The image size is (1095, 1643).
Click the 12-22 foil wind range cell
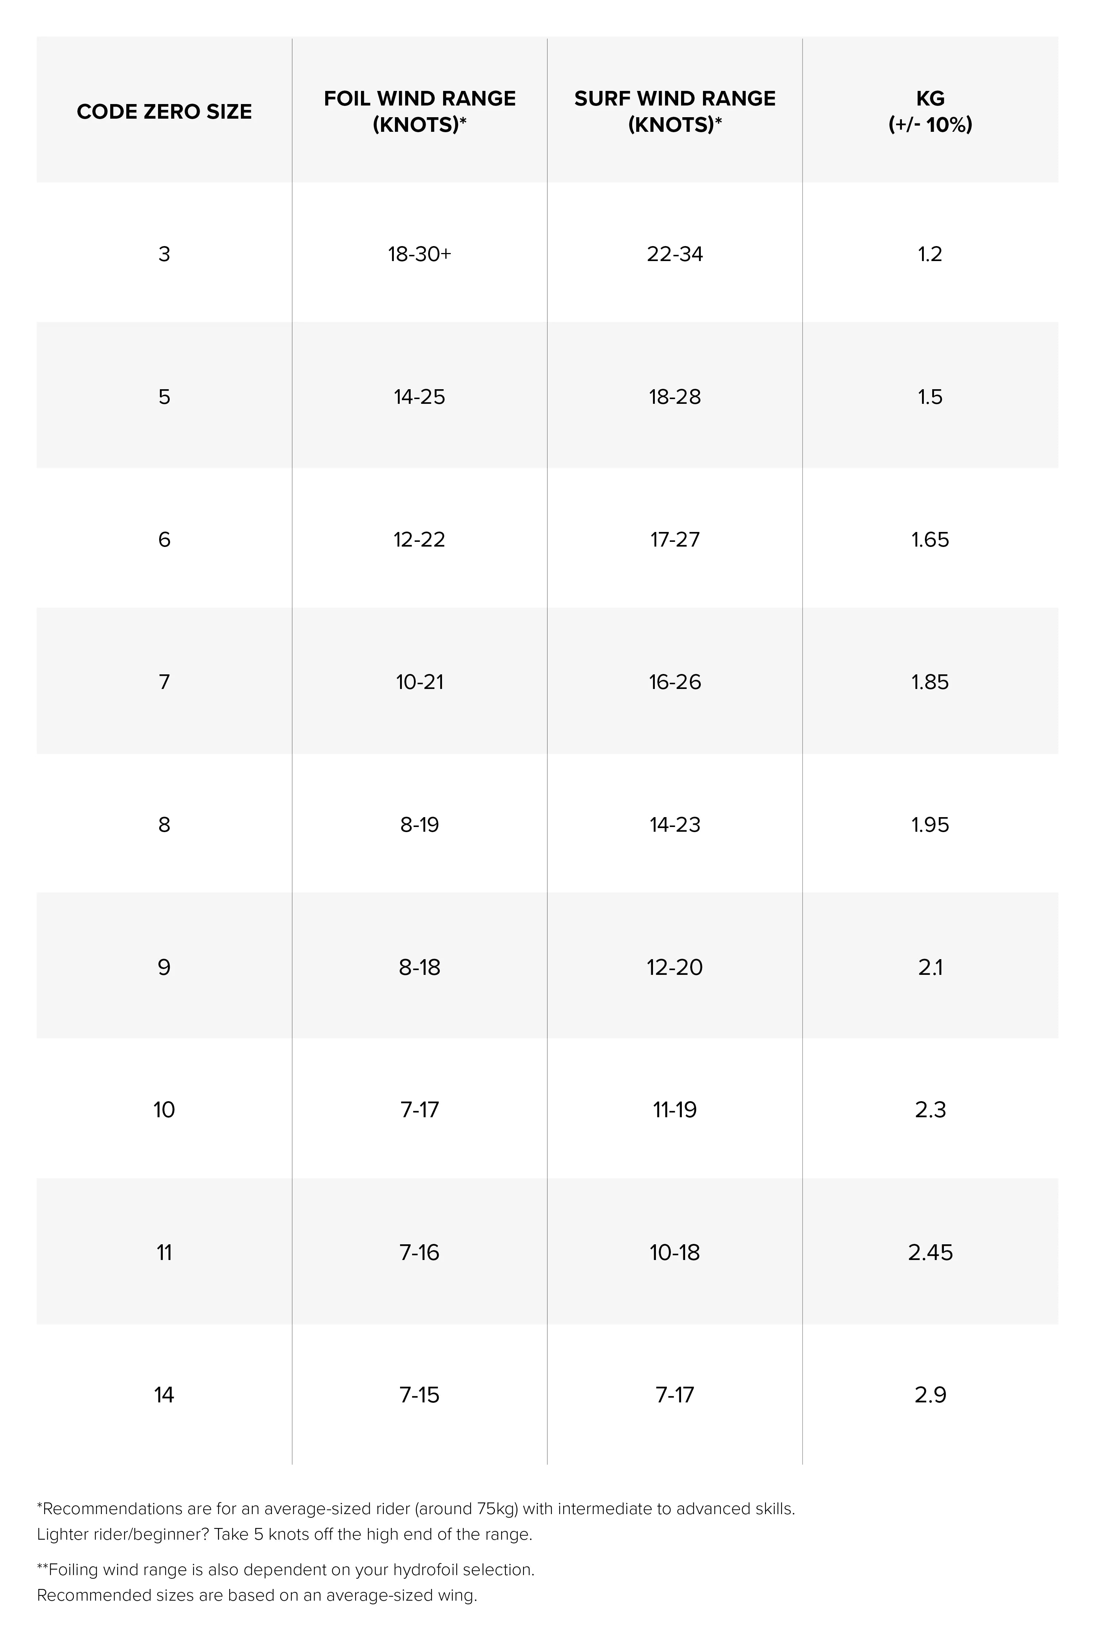pyautogui.click(x=420, y=539)
